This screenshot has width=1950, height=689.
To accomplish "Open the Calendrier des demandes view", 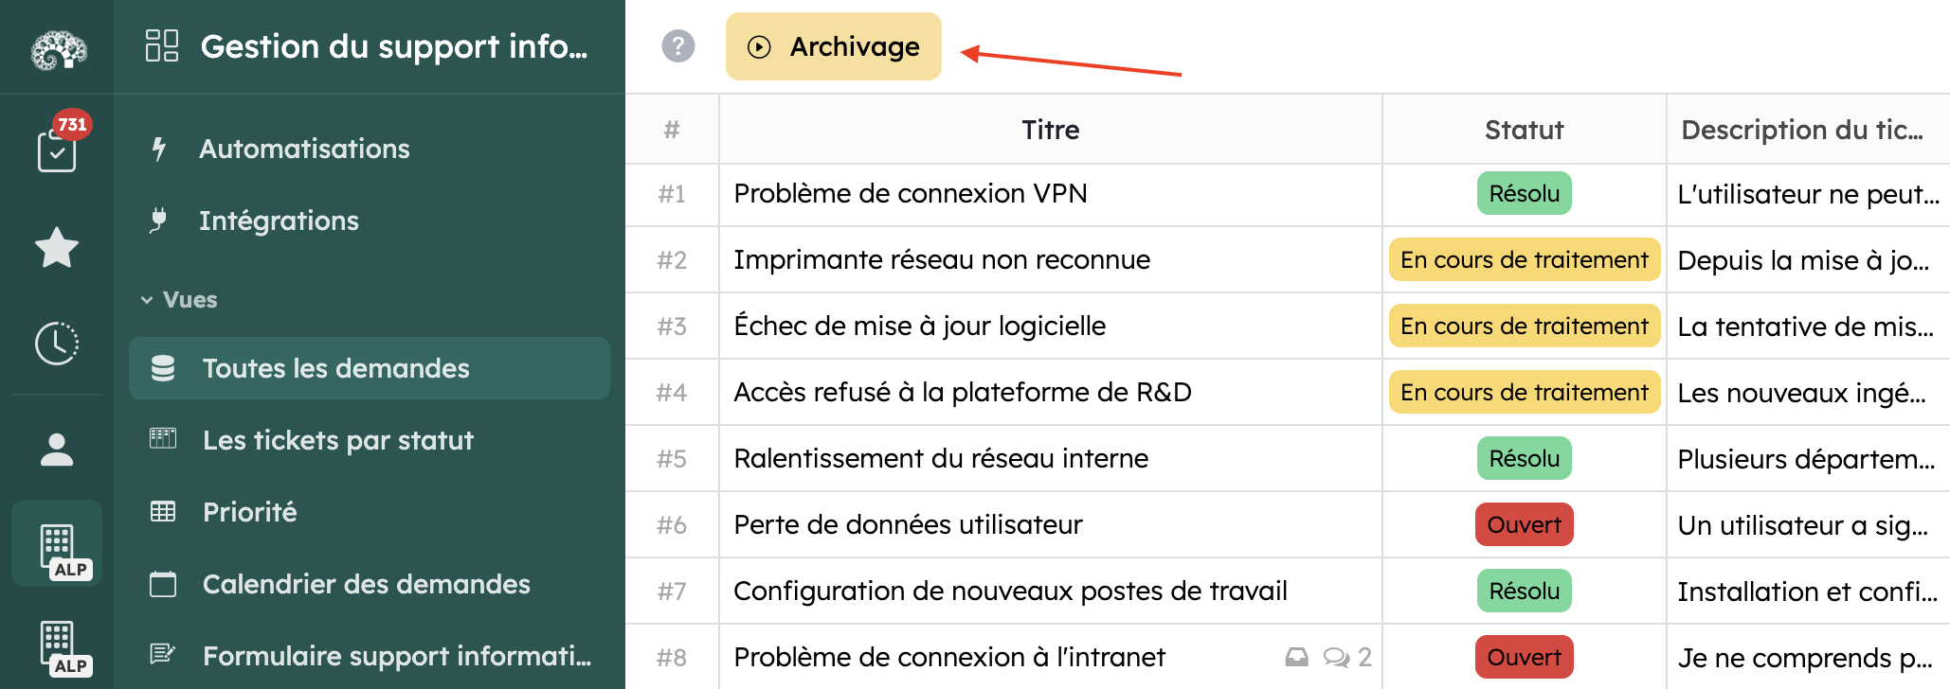I will pos(366,584).
